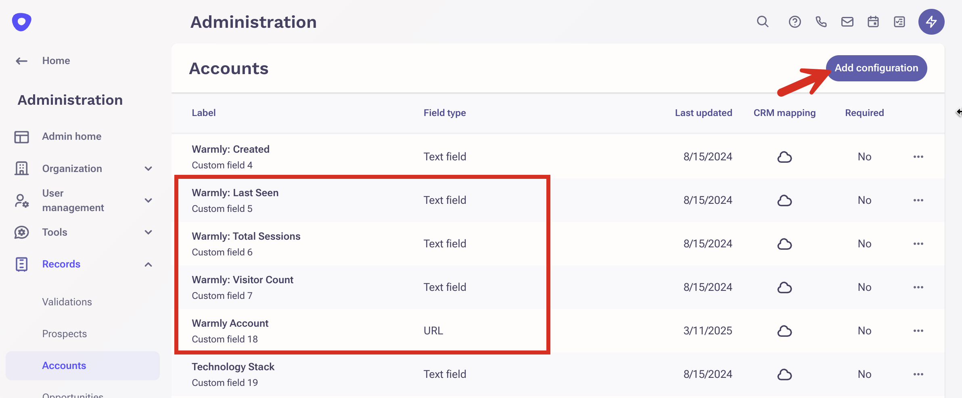Go to Validations under Records

tap(67, 302)
